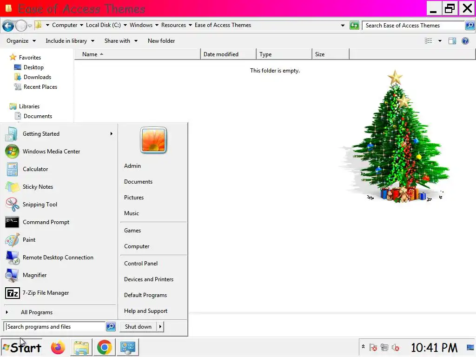Open Include in library menu
The width and height of the screenshot is (476, 357).
pyautogui.click(x=70, y=41)
